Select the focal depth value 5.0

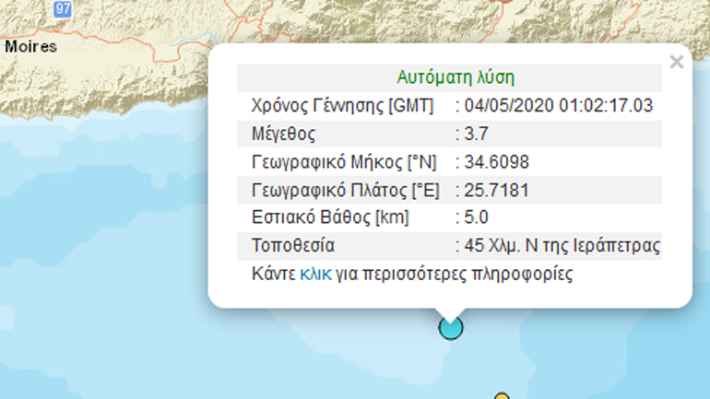coord(477,217)
